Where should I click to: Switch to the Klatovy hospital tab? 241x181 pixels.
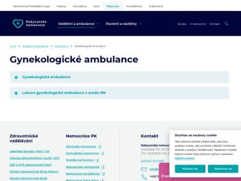(x=61, y=6)
